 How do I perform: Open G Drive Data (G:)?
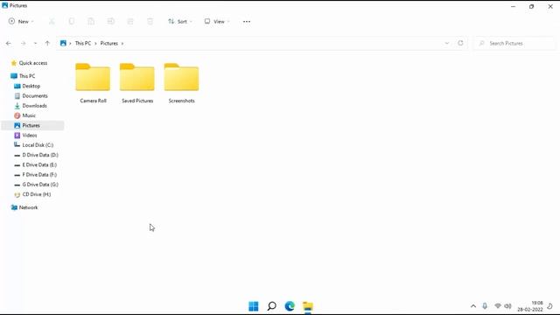pos(40,185)
